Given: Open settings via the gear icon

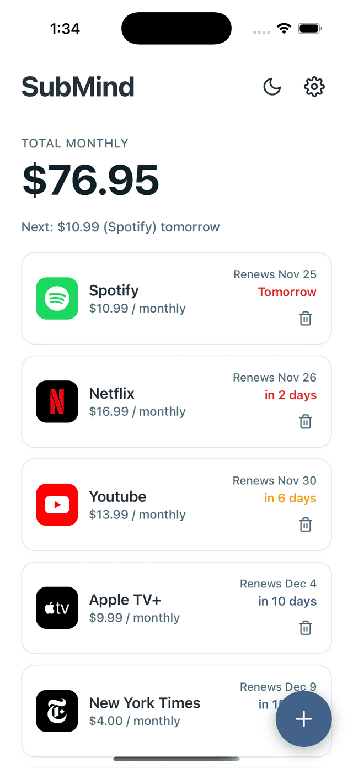Looking at the screenshot, I should 314,87.
